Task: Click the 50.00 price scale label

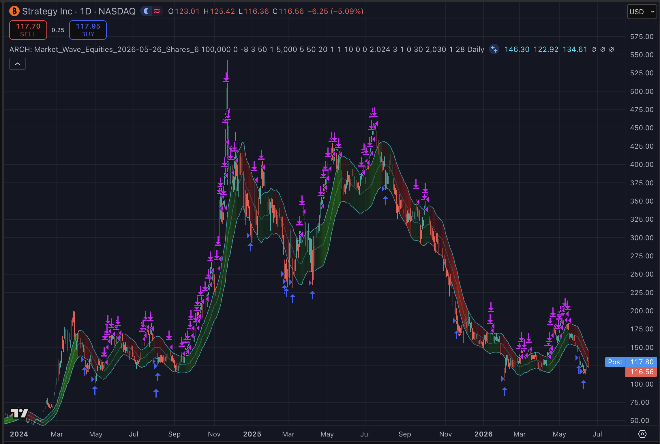Action: coord(640,421)
